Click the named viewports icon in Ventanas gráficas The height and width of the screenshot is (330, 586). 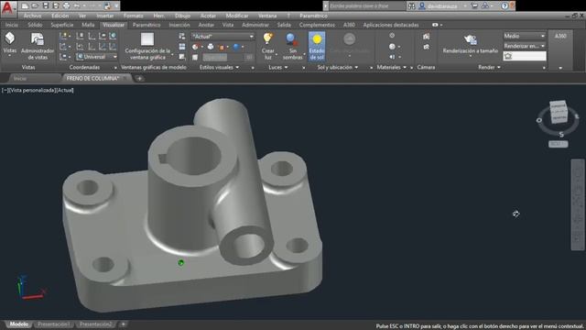tap(182, 36)
